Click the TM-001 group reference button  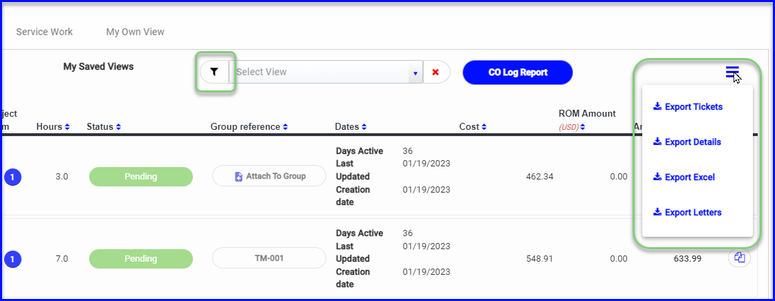[x=270, y=258]
